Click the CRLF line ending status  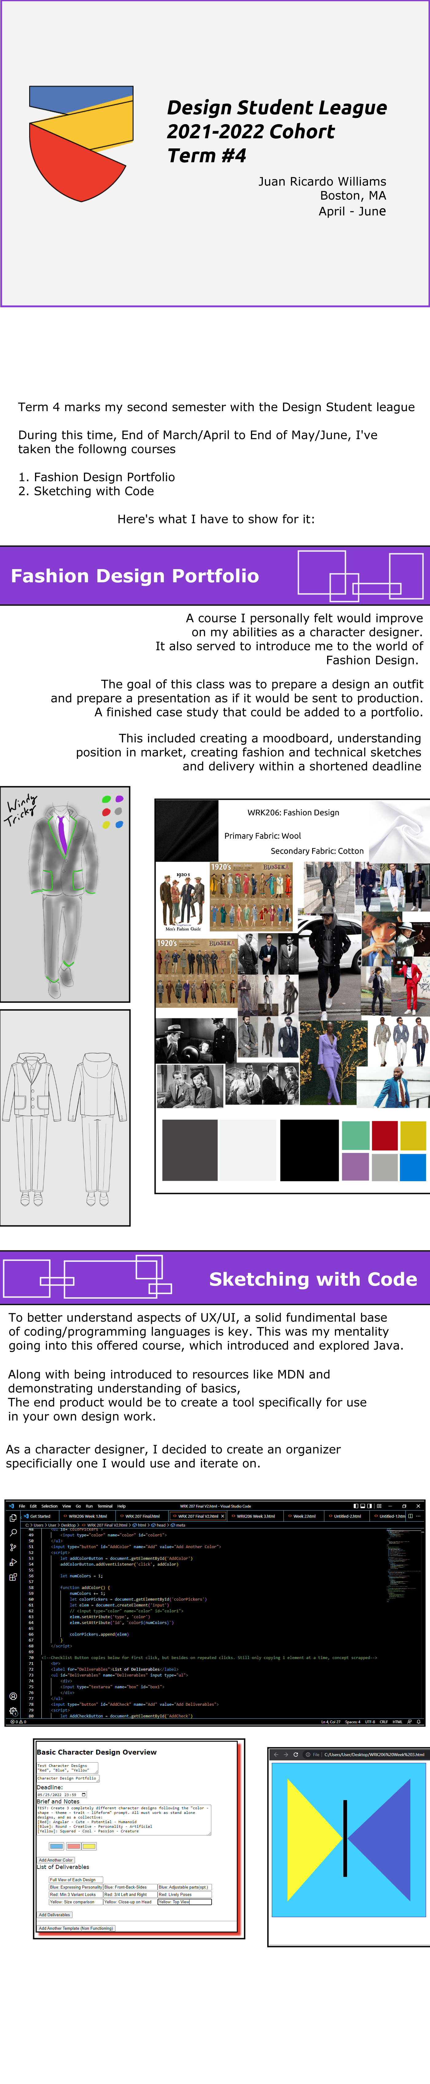click(x=384, y=1722)
